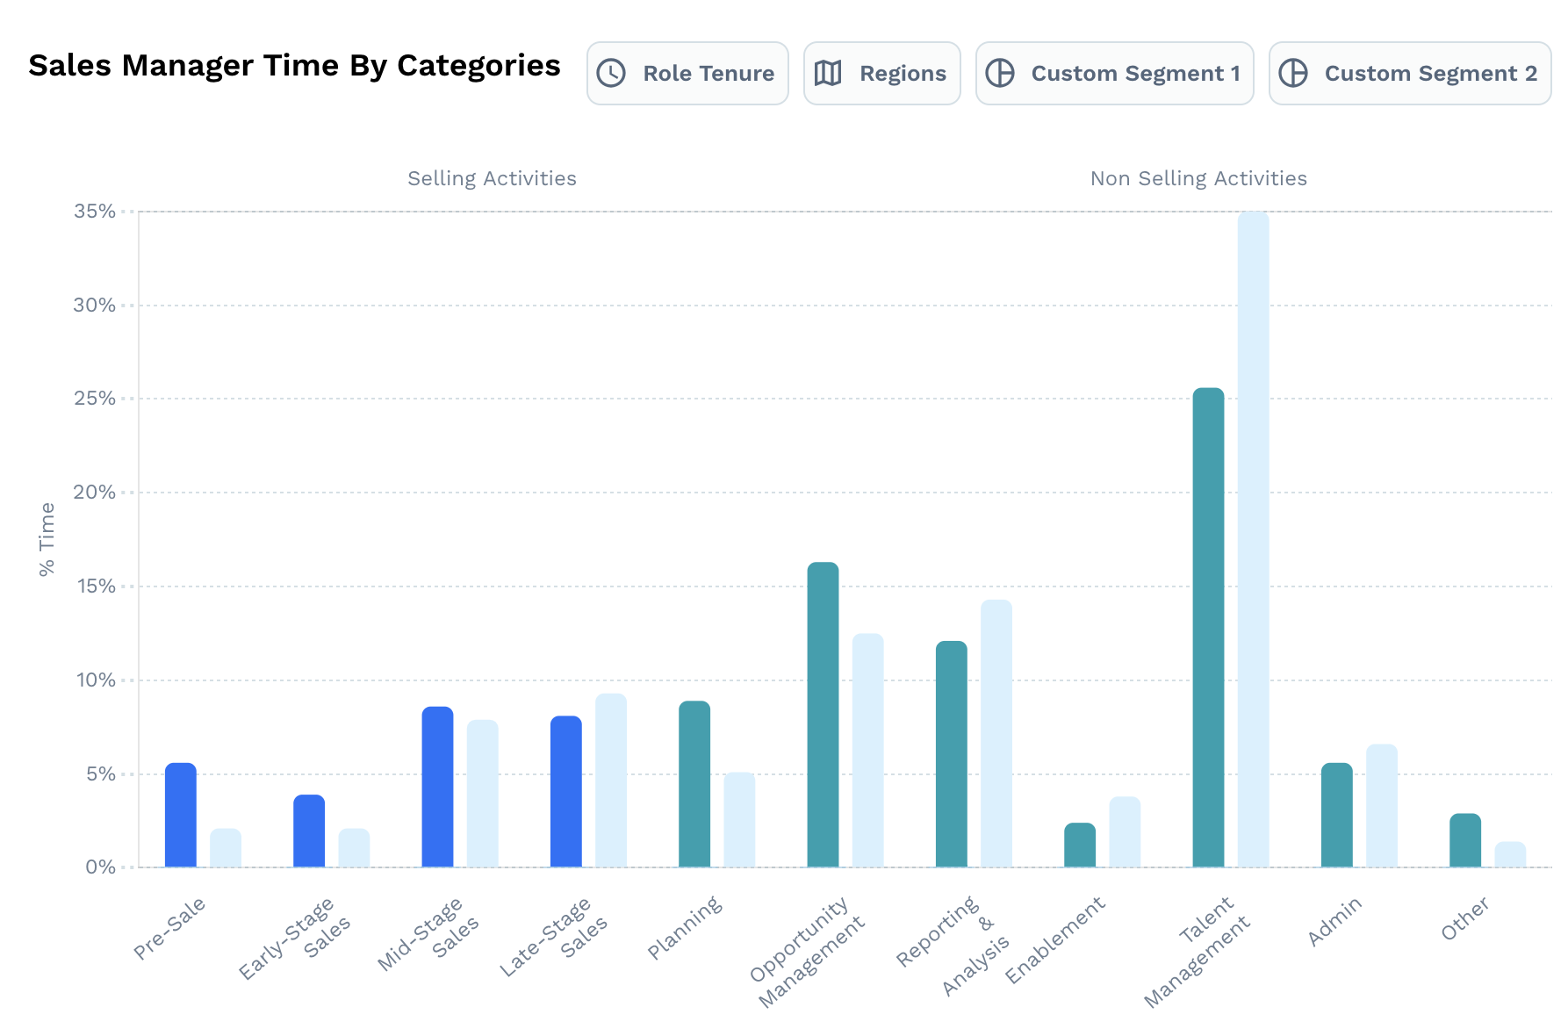Click the Enablement axis label

[x=1055, y=941]
